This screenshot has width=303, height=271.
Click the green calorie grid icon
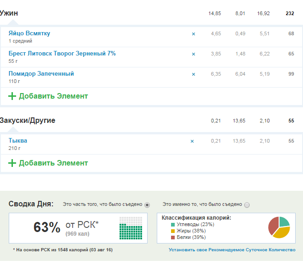point(131,228)
